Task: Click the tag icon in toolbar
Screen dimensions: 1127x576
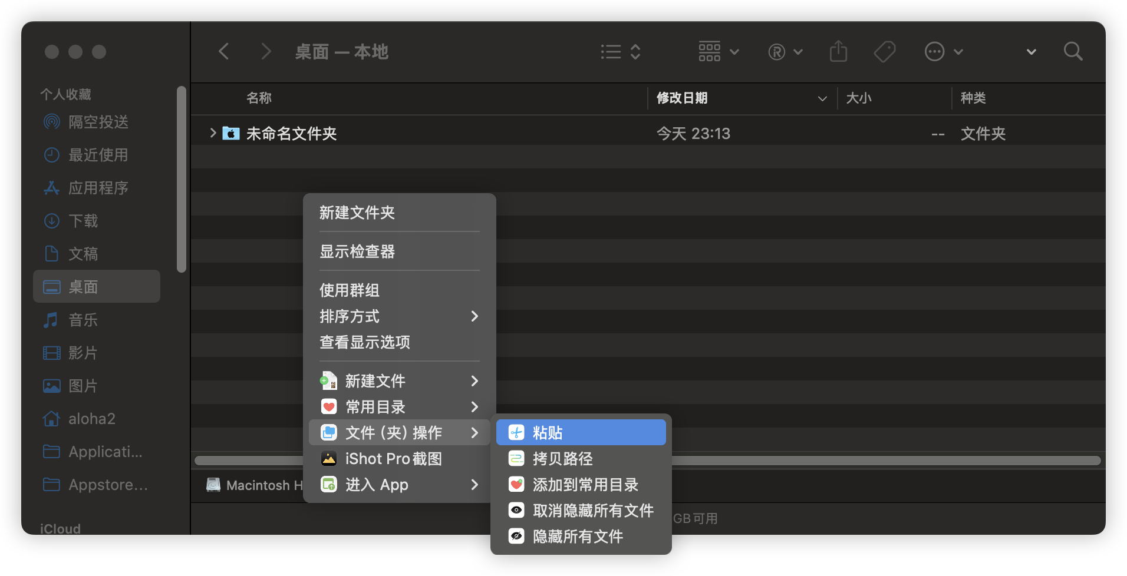Action: click(884, 52)
